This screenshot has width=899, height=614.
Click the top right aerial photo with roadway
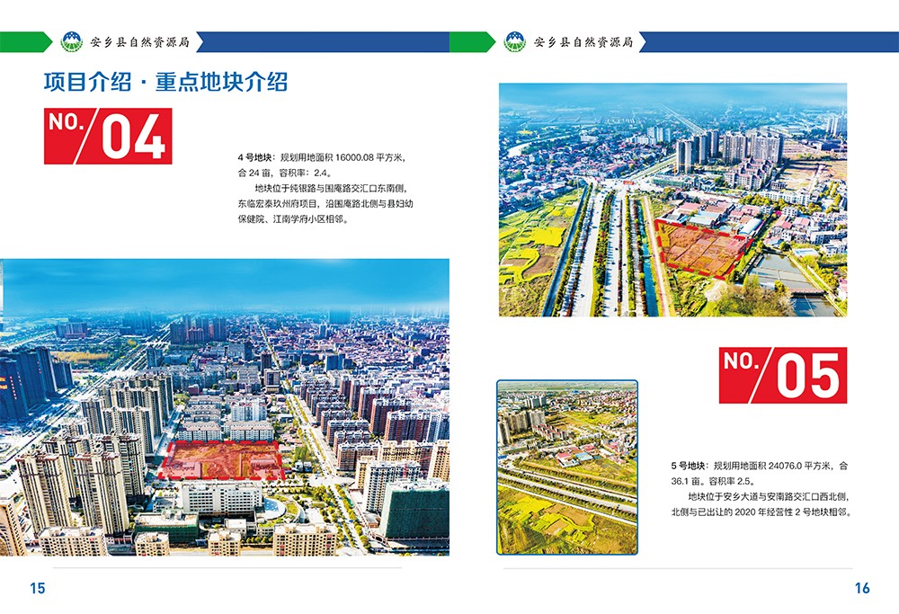tap(672, 200)
